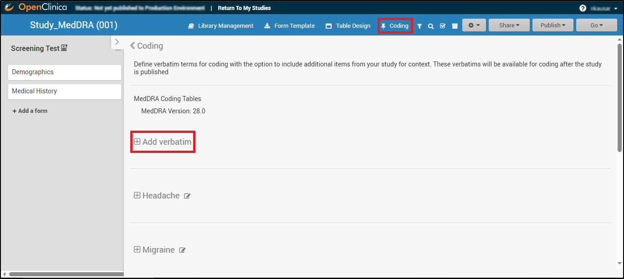The width and height of the screenshot is (624, 279).
Task: Click Add verbatim
Action: point(163,142)
